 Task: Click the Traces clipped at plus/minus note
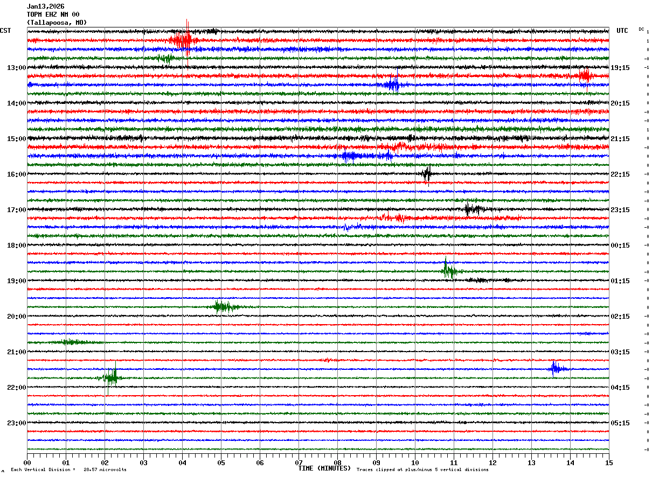(x=422, y=470)
